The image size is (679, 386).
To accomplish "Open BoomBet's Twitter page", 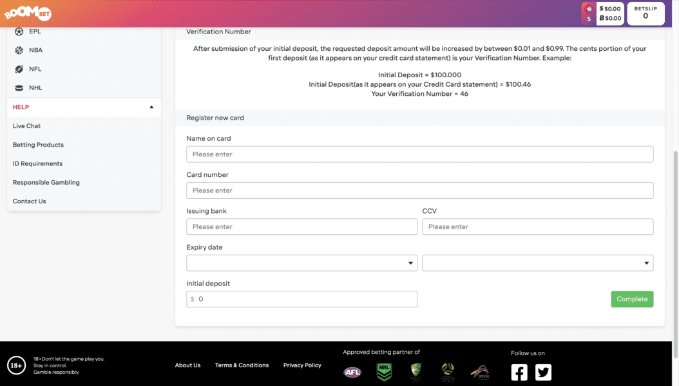I will tap(543, 372).
